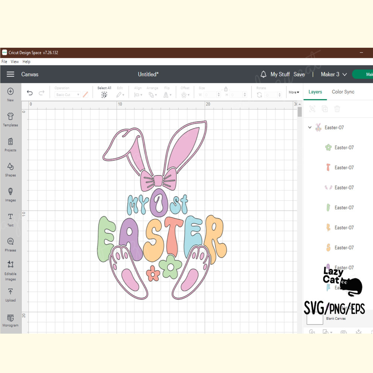Viewport: 373px width, 373px height.
Task: Collapse the Easter-07 layer group
Action: 310,127
